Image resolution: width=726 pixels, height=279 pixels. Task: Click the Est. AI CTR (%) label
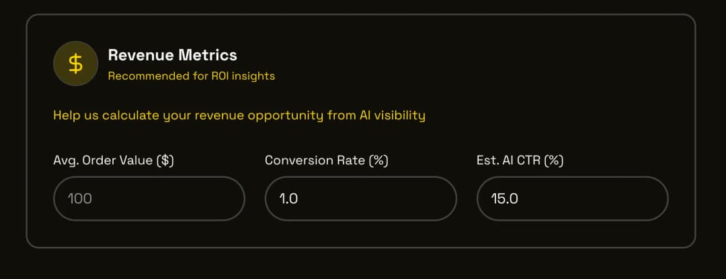point(520,160)
